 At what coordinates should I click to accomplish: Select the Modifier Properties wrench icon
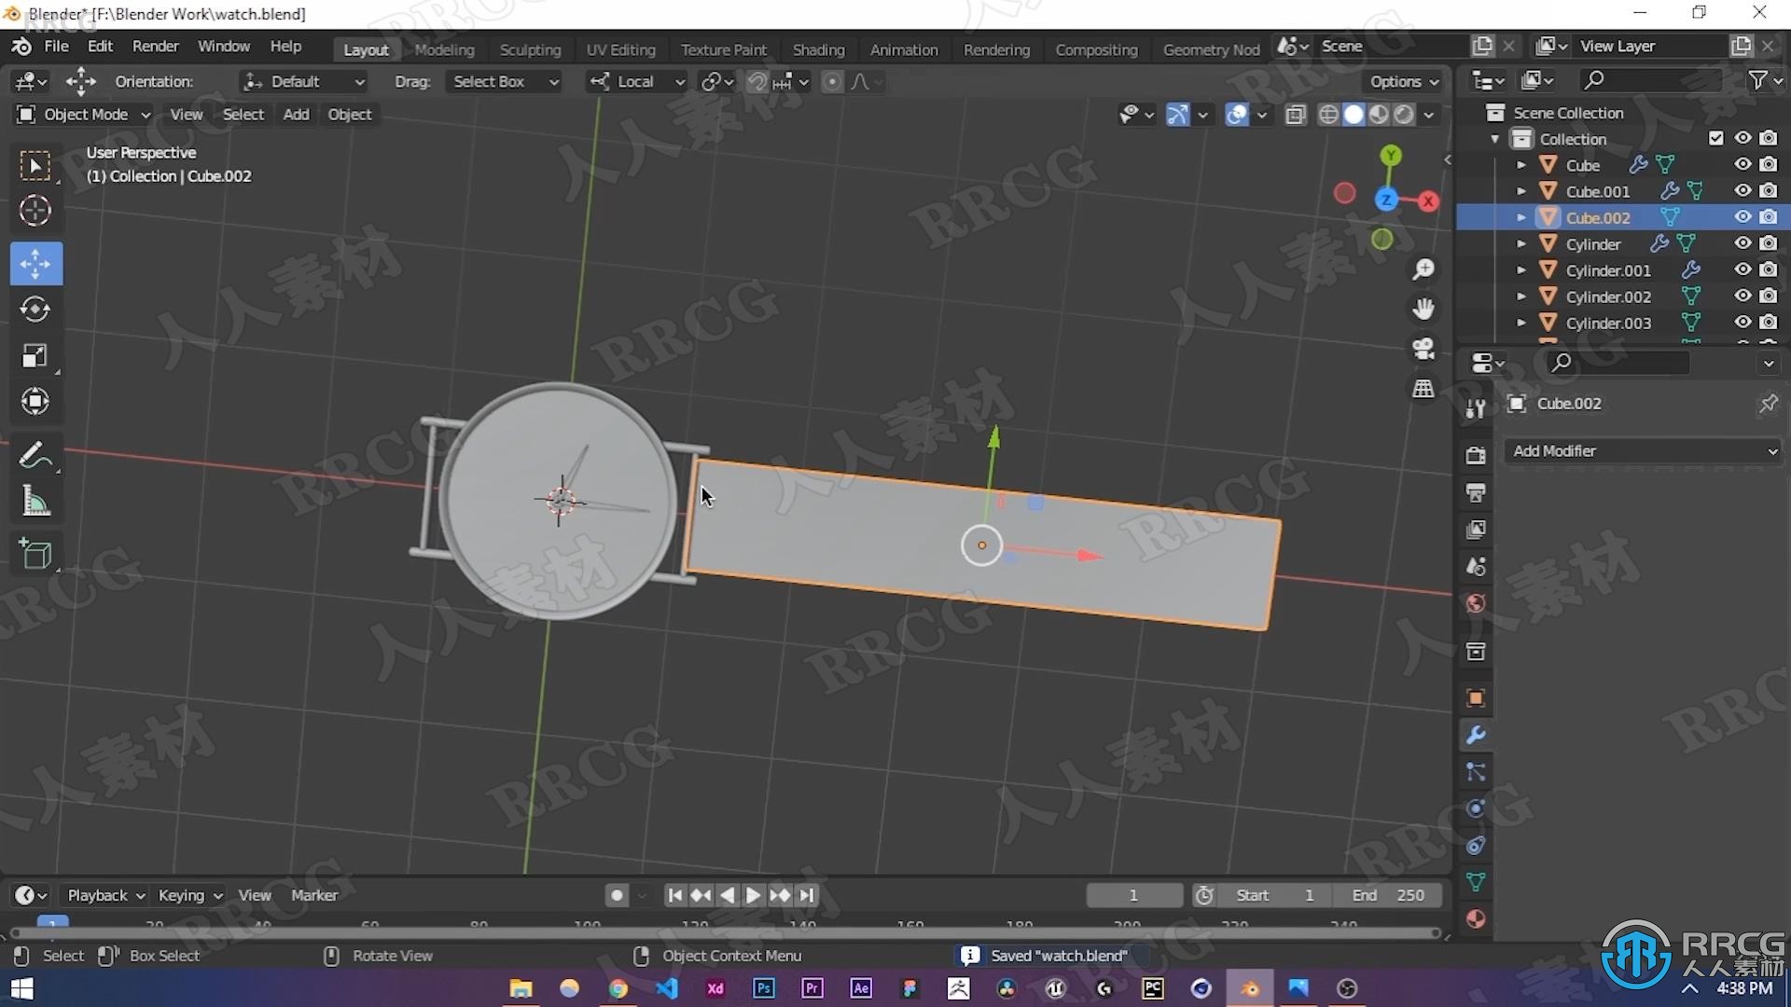(1476, 736)
